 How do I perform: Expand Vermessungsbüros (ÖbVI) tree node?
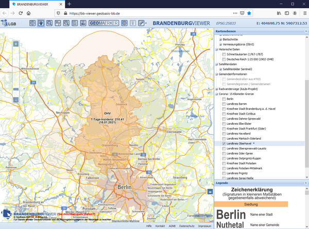[x=220, y=44]
